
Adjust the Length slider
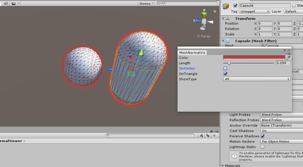click(248, 63)
